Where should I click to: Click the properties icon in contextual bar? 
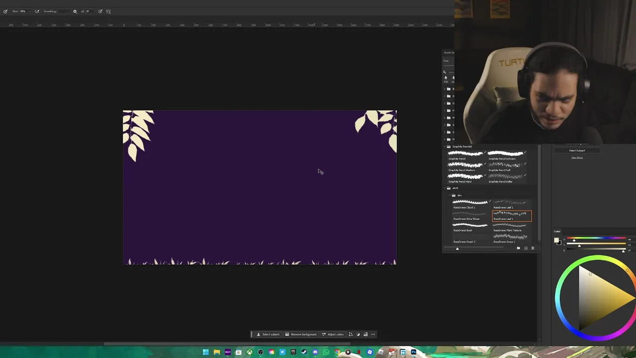[x=366, y=334]
